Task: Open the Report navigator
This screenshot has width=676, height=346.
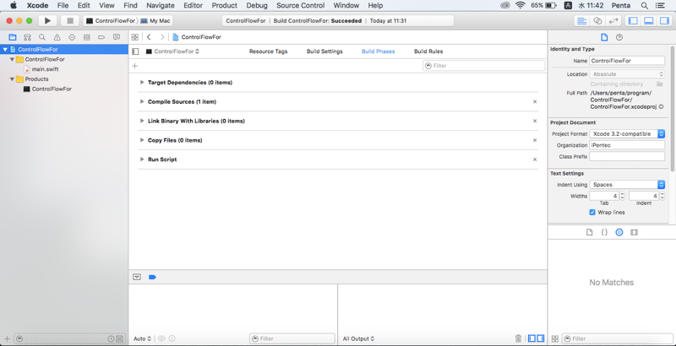Action: [117, 37]
